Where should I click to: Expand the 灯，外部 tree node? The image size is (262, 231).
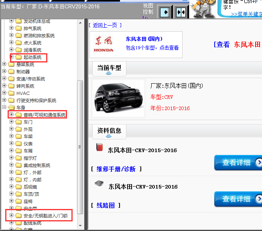[11, 172]
